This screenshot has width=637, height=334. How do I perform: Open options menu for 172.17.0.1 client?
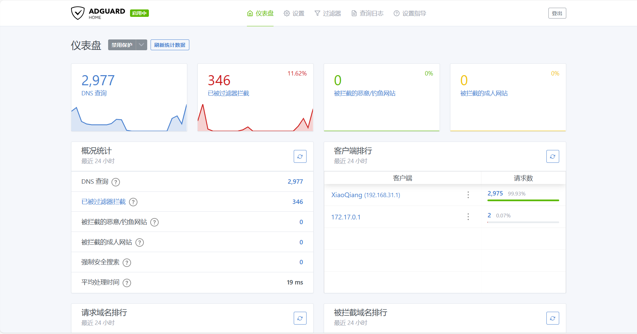point(468,217)
